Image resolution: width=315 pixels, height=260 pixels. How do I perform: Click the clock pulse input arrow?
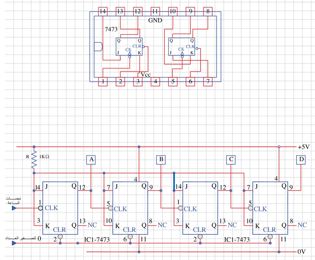point(14,208)
